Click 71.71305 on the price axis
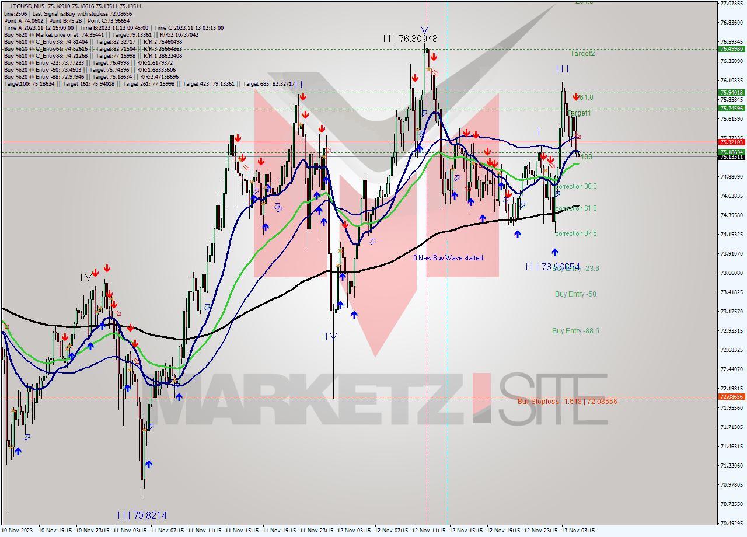The height and width of the screenshot is (537, 747). pyautogui.click(x=732, y=427)
